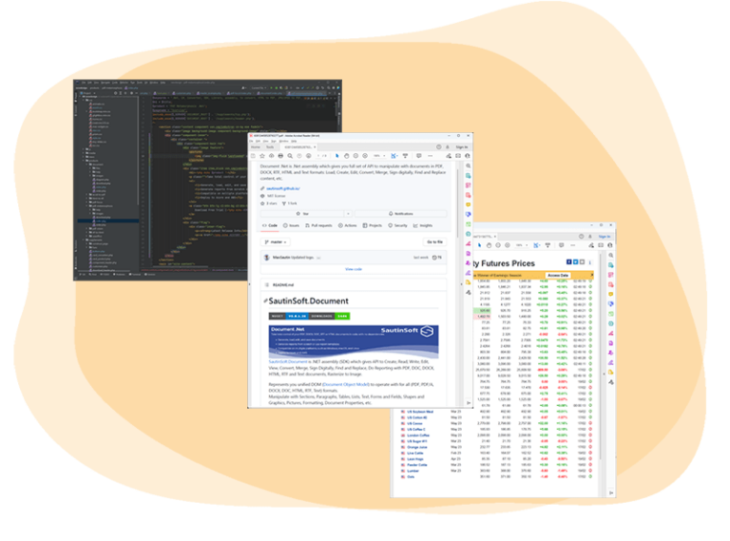The image size is (730, 541).
Task: Toggle the Star button on repository page
Action: (302, 214)
